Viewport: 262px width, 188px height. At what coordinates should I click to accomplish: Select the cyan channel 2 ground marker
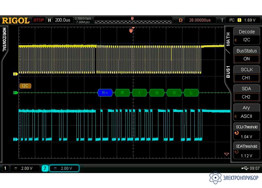(15, 139)
